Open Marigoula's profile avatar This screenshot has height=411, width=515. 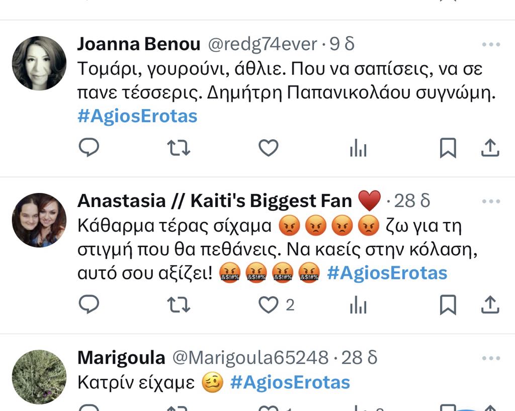(x=39, y=377)
